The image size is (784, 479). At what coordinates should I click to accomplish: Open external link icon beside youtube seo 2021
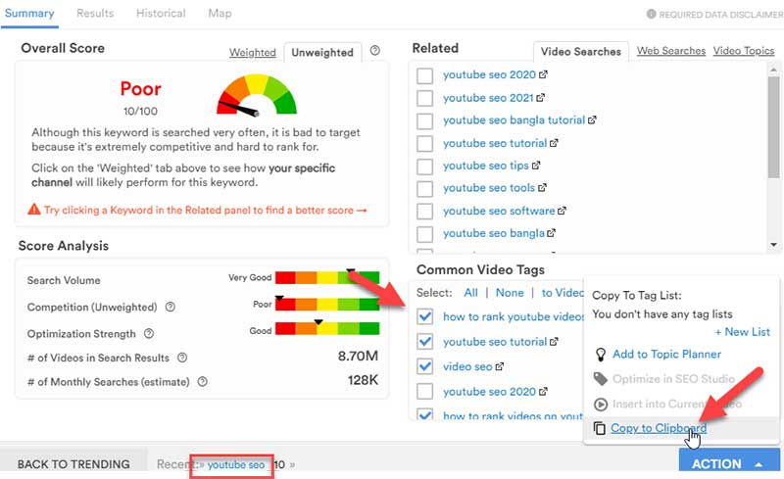[x=541, y=98]
